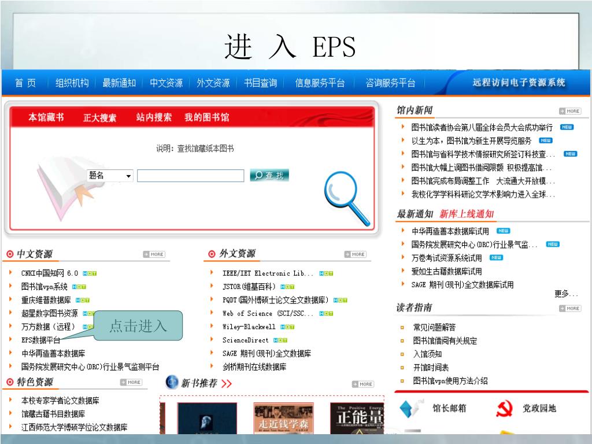This screenshot has height=444, width=592.
Task: Switch to the 站内搜索 tab
Action: coord(154,117)
